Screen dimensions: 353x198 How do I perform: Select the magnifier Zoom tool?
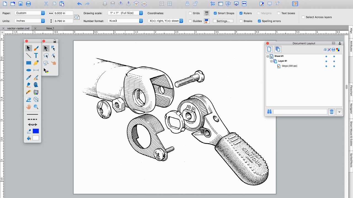click(36, 107)
